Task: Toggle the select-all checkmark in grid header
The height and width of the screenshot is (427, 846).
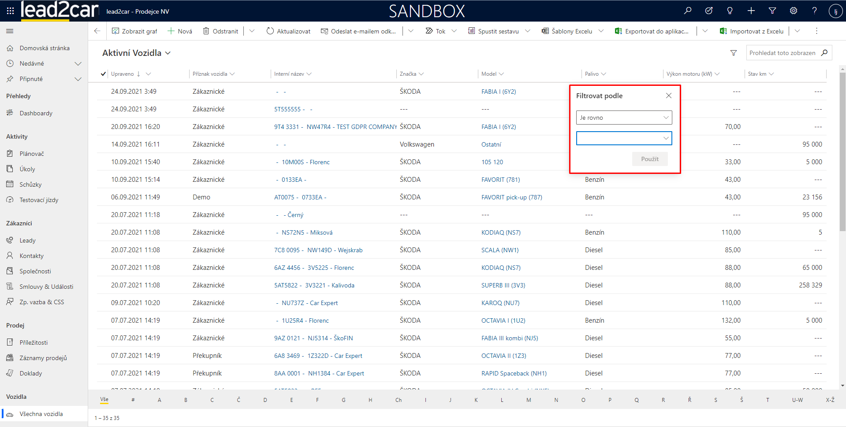Action: click(103, 74)
